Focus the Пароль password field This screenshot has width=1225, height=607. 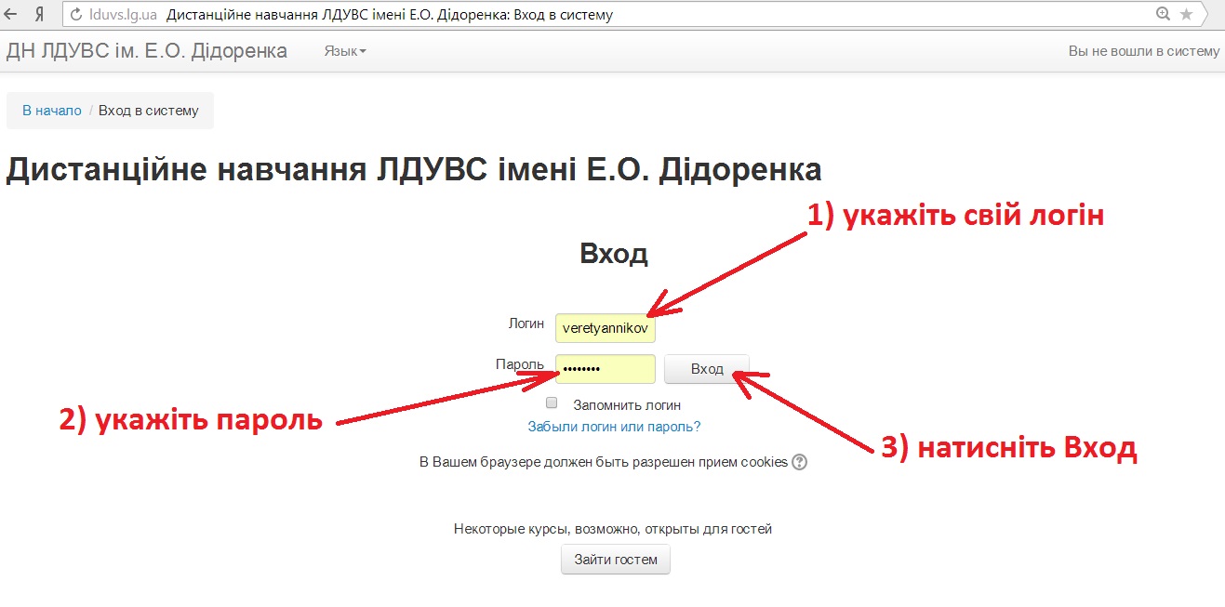[606, 369]
